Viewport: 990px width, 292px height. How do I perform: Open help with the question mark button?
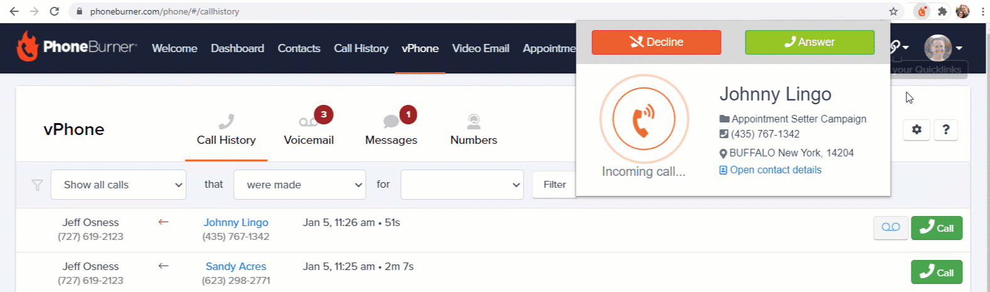(x=946, y=129)
